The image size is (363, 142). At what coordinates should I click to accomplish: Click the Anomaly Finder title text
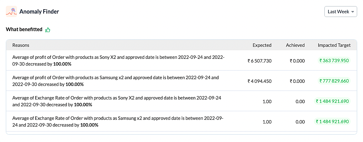(x=39, y=12)
